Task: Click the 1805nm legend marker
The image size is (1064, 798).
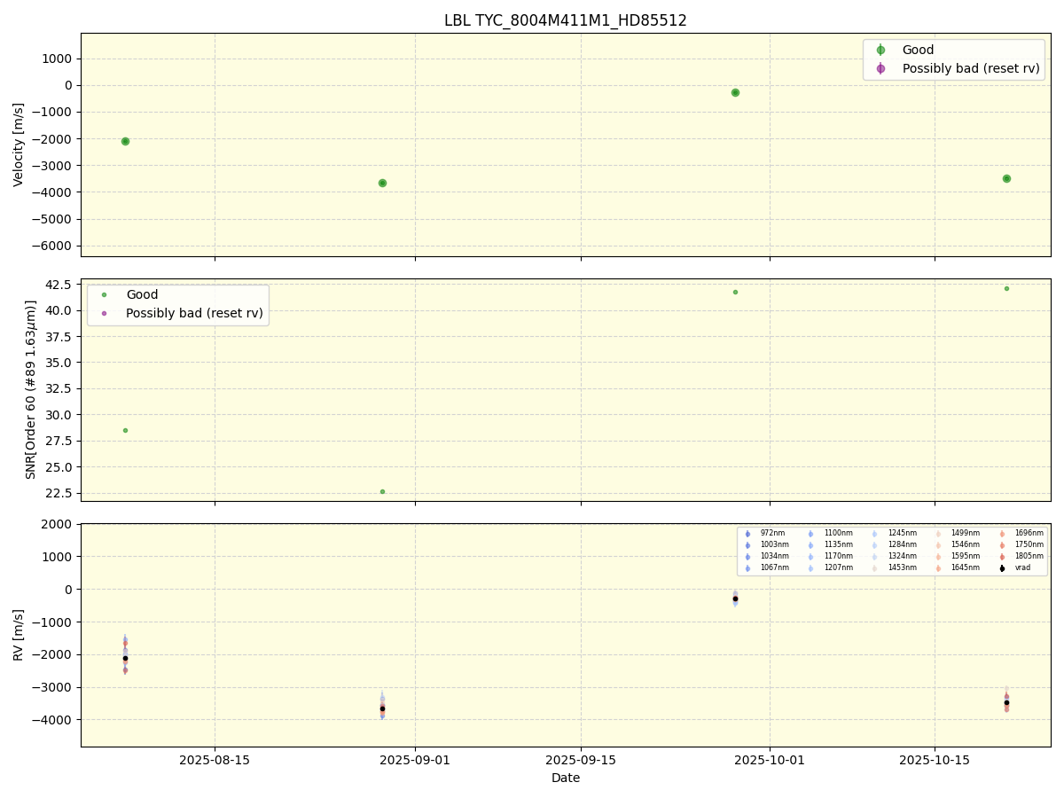Action: point(1002,557)
